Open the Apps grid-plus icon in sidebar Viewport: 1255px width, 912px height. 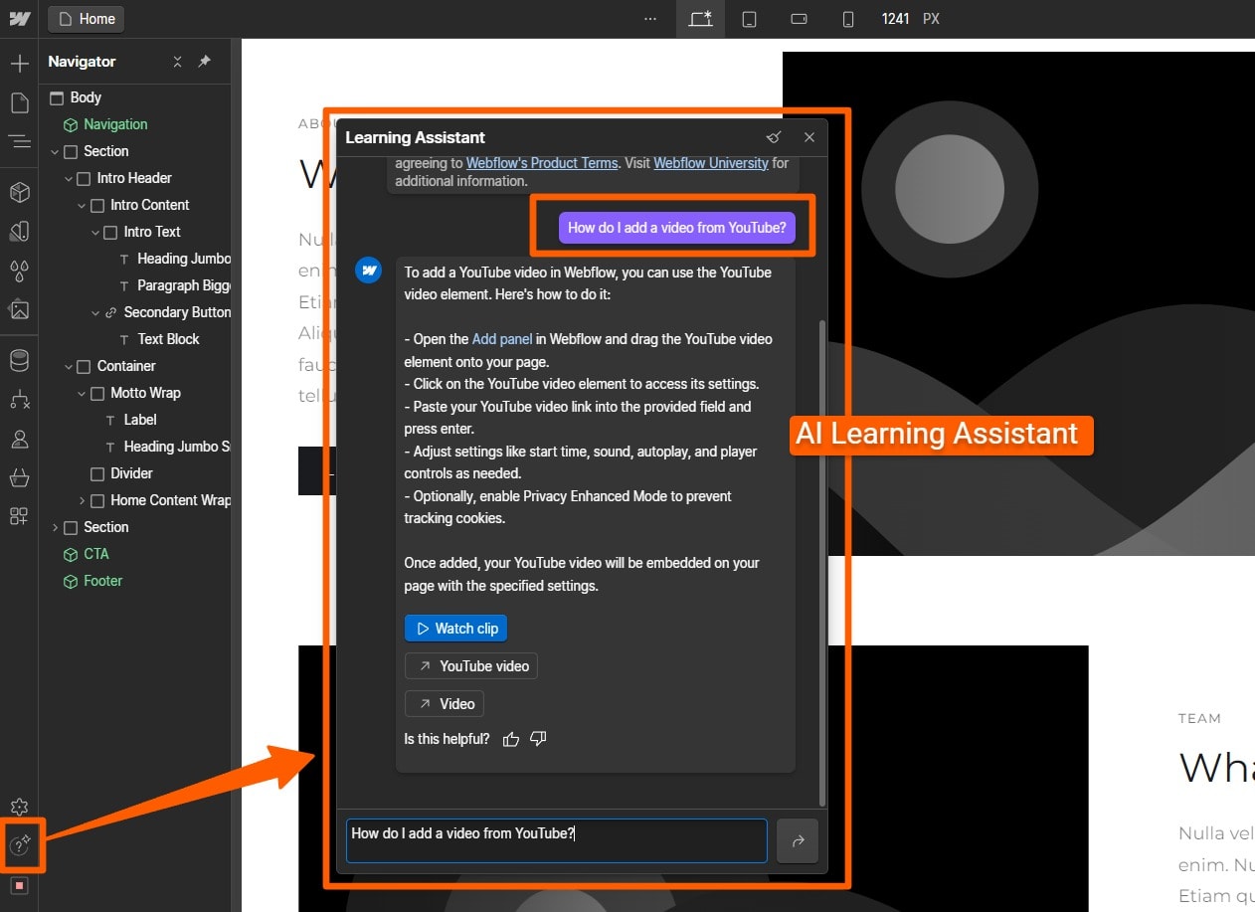[19, 515]
